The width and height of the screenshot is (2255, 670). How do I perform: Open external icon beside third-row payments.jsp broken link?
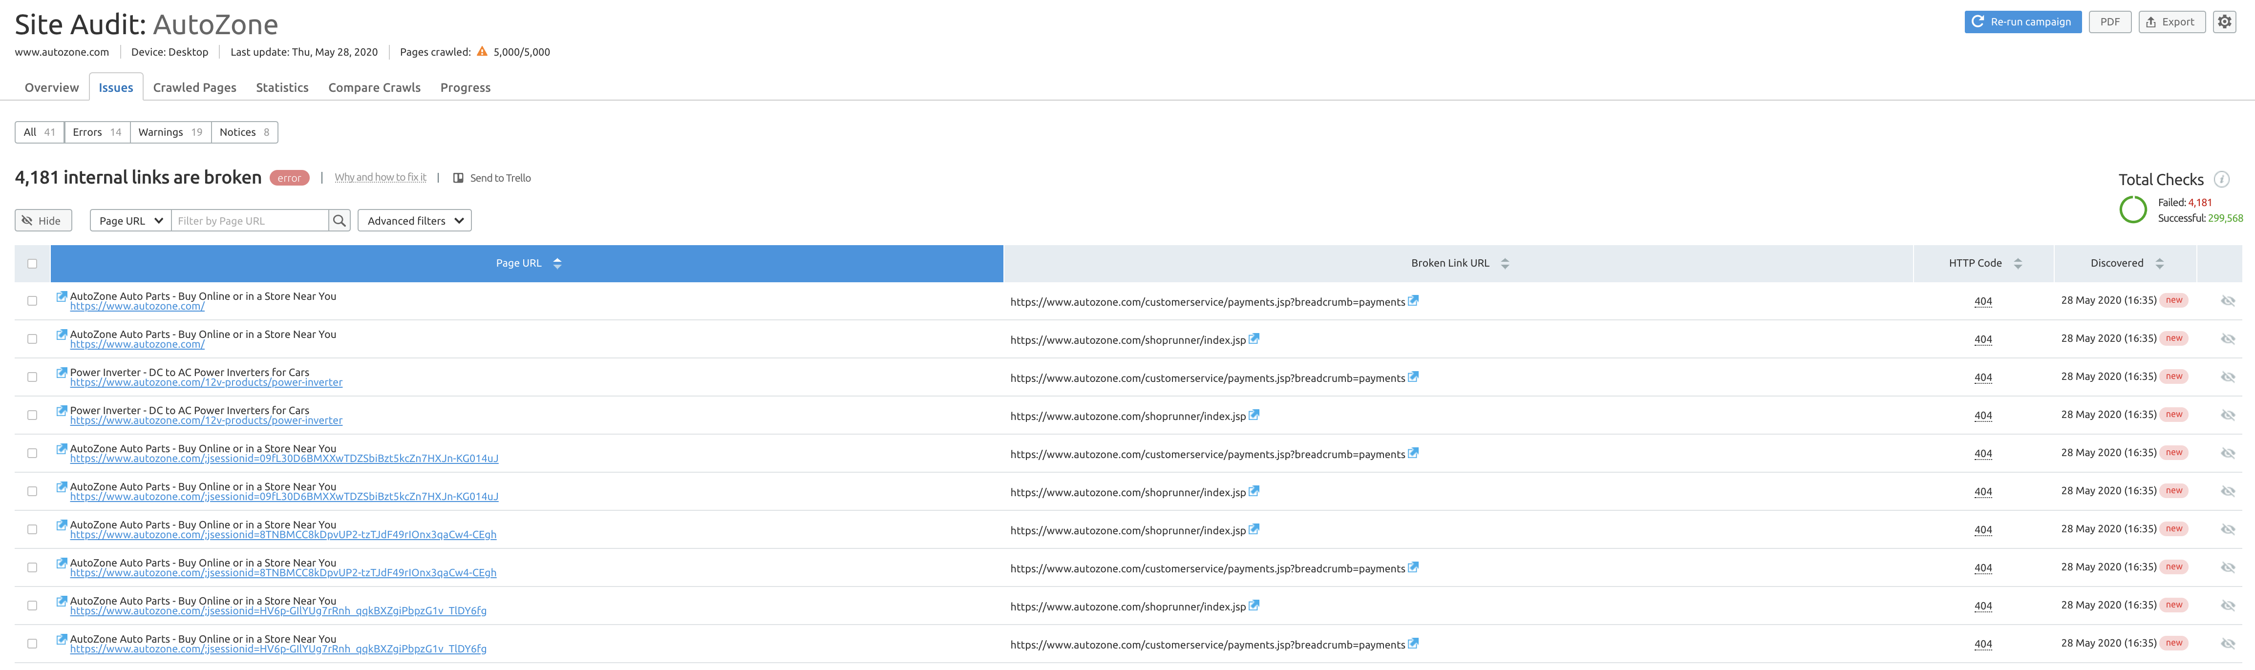pos(1413,377)
